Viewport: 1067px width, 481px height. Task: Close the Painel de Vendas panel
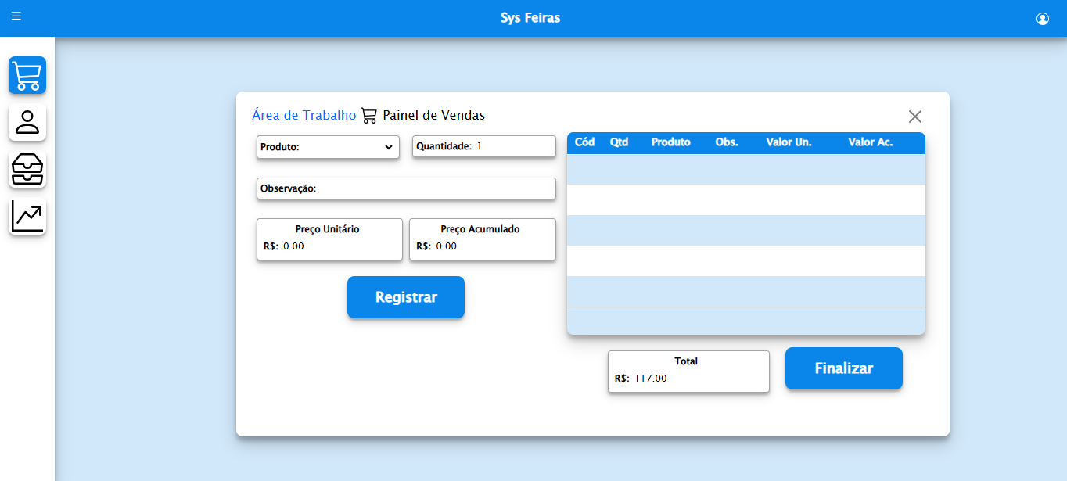coord(914,117)
